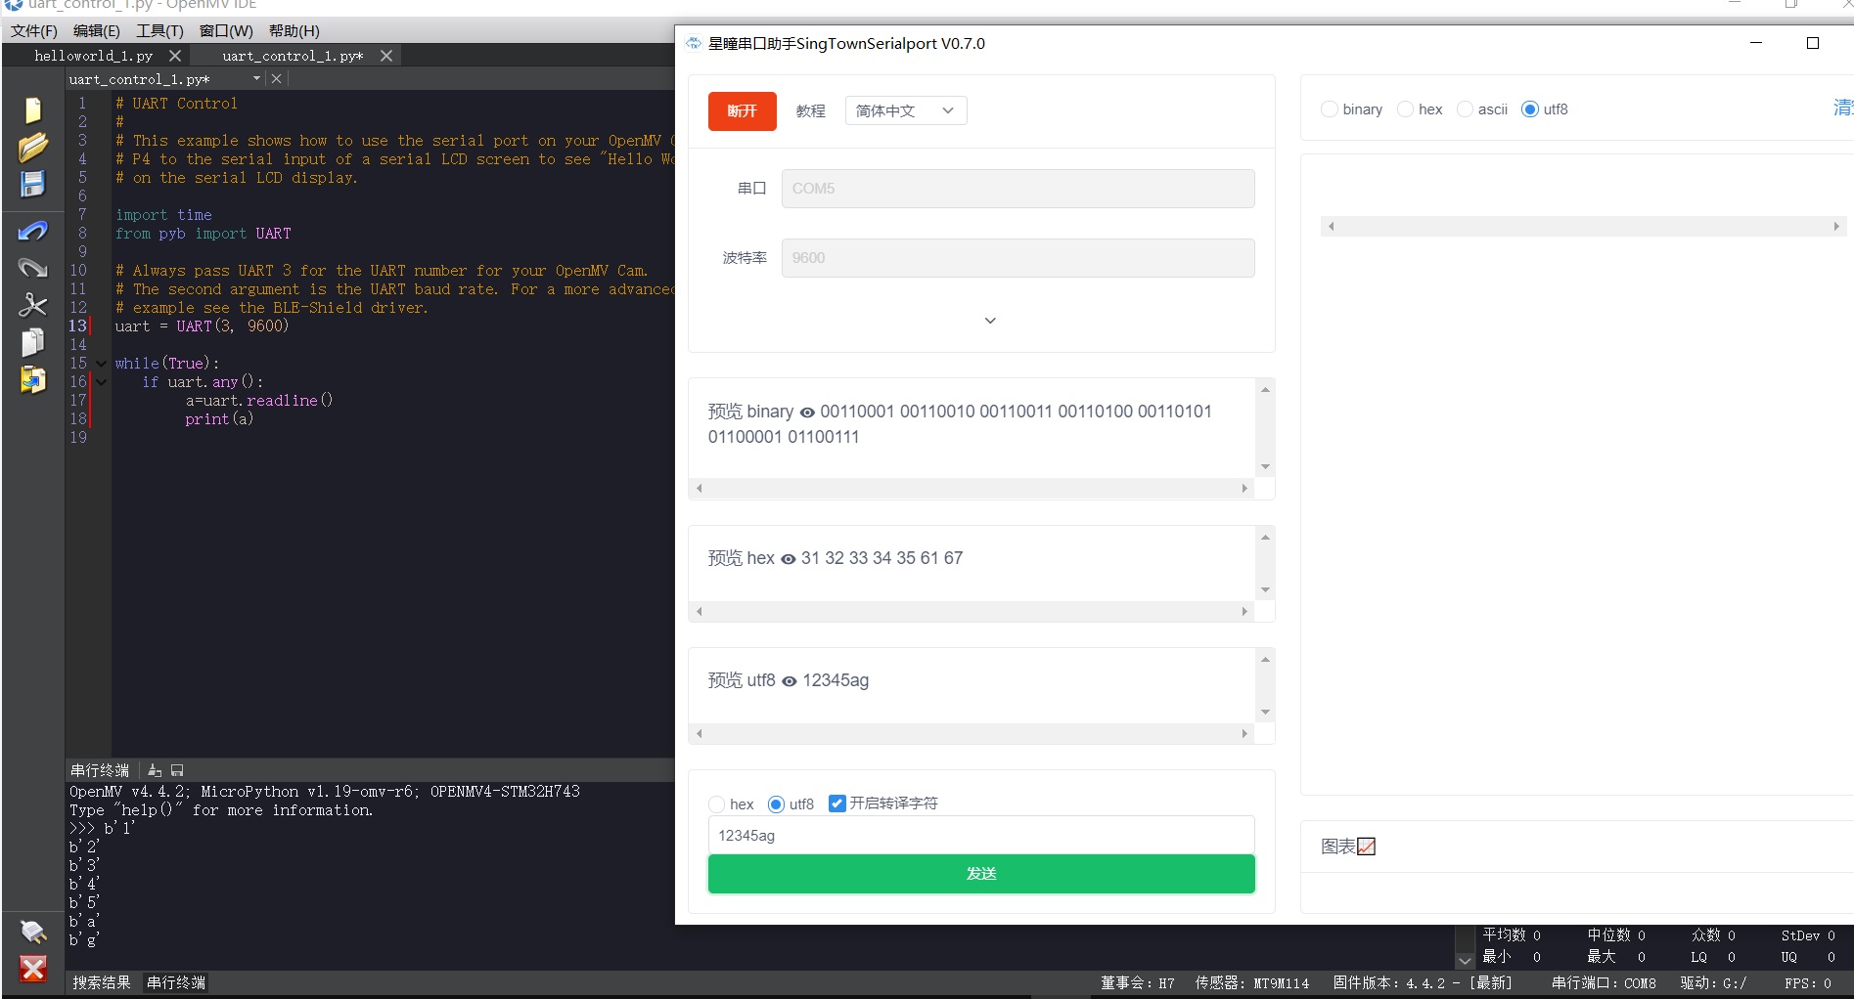Choose the utf8 send-mode radio button
Viewport: 1854px width, 999px height.
776,804
